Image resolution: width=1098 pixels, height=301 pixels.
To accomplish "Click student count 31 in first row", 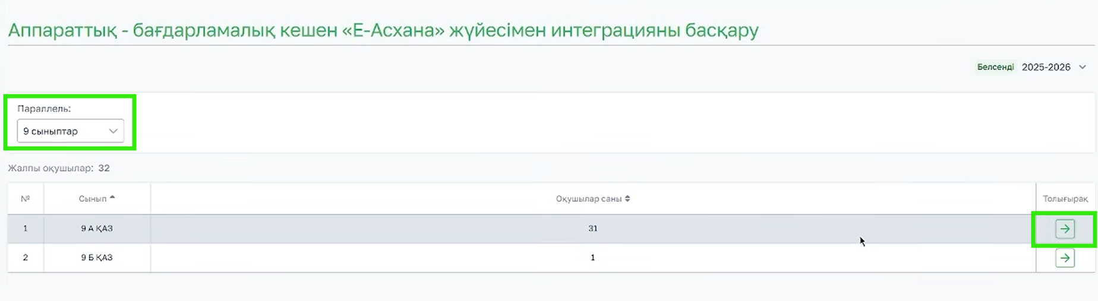I will point(592,229).
